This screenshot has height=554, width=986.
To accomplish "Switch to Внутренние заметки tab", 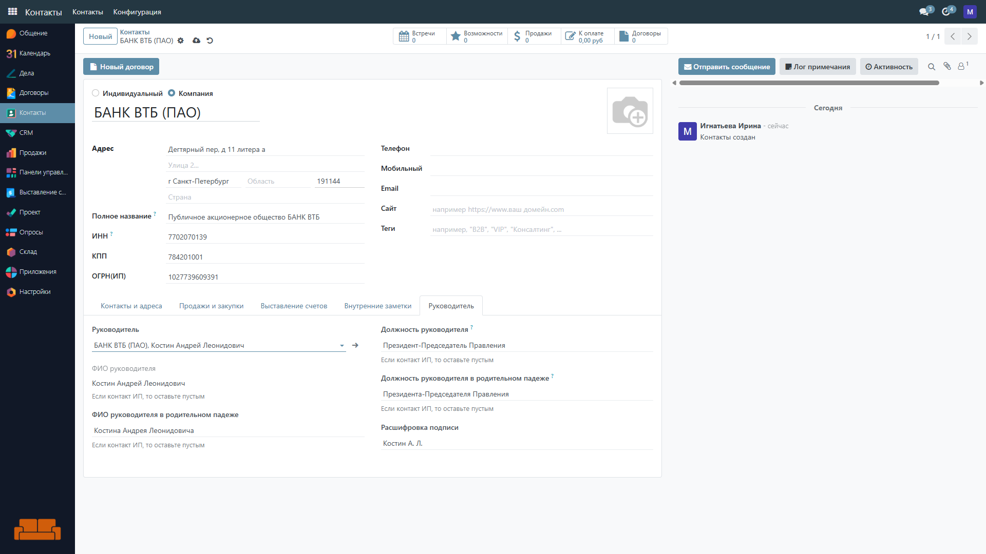I will [377, 306].
